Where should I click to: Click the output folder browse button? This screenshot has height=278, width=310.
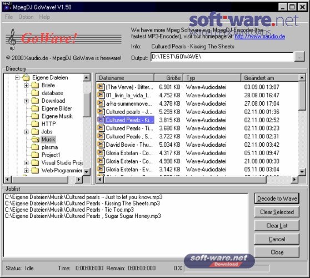299,57
